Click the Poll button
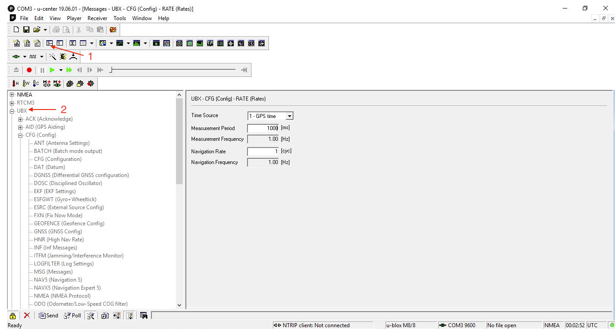The width and height of the screenshot is (615, 329). tap(73, 316)
